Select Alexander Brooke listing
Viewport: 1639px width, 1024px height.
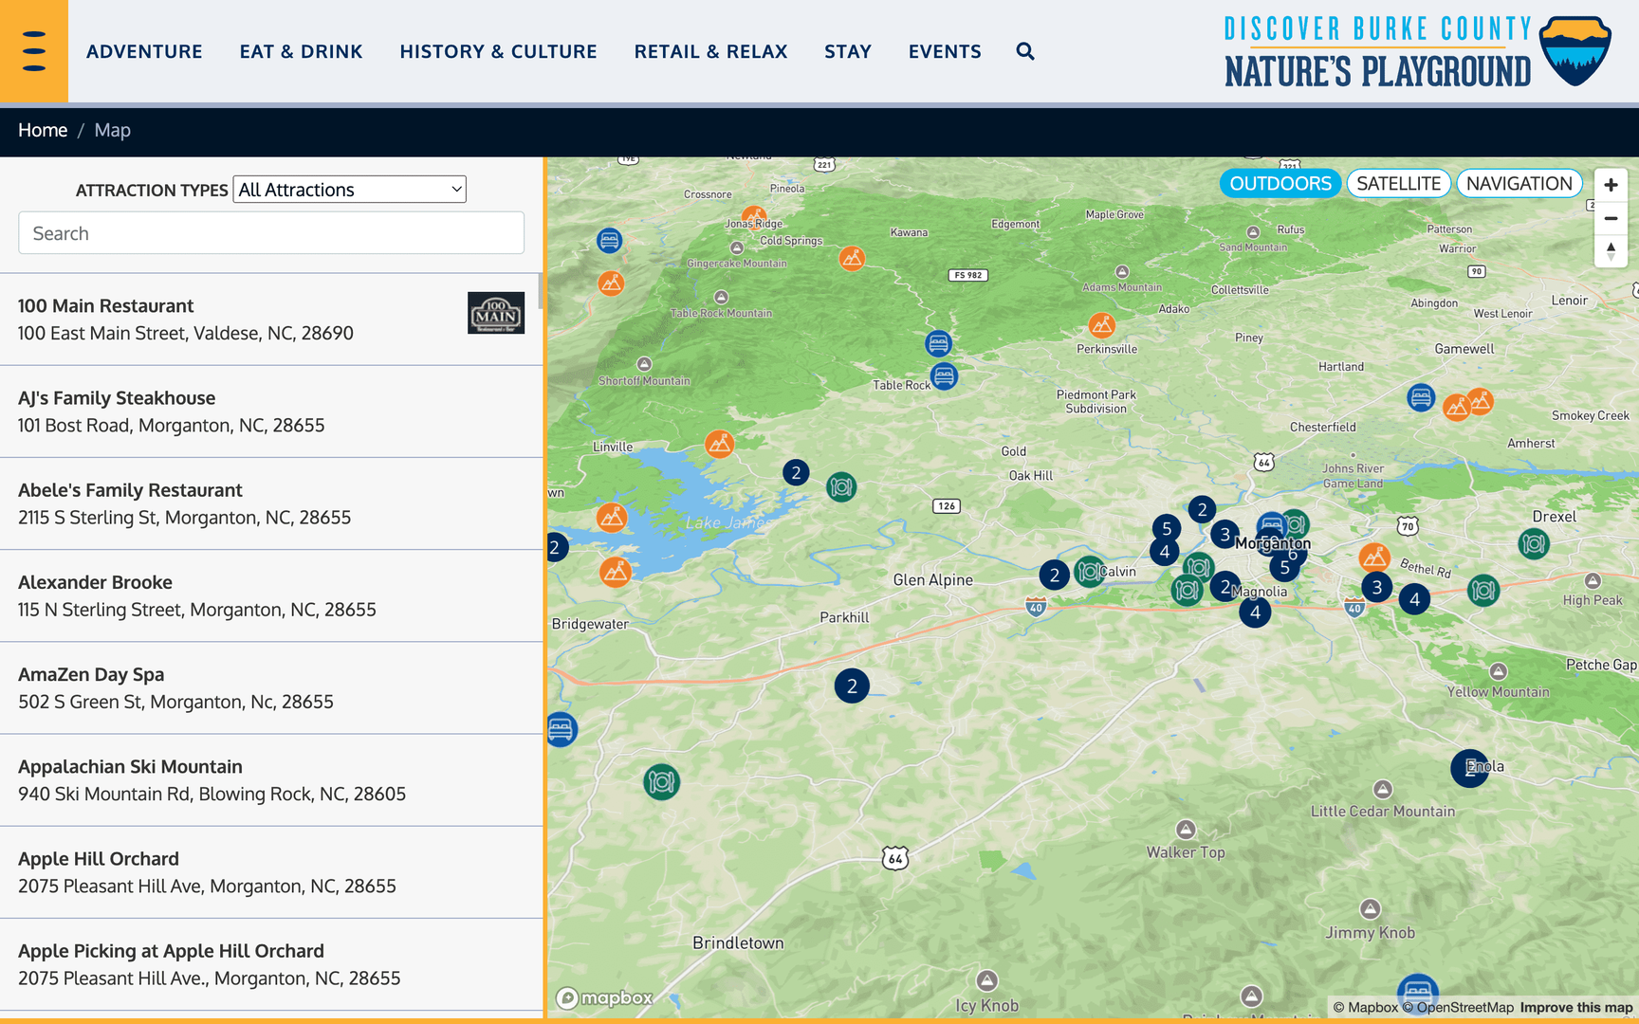click(271, 595)
